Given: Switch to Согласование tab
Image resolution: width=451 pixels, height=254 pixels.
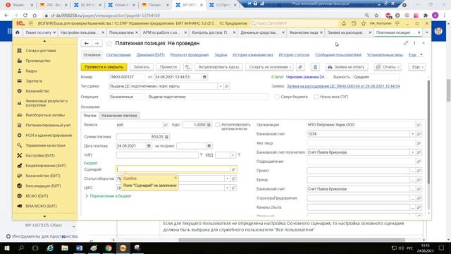Looking at the screenshot, I should pyautogui.click(x=118, y=55).
